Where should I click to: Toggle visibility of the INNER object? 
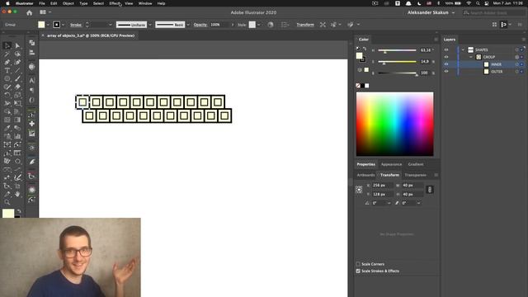tap(446, 64)
